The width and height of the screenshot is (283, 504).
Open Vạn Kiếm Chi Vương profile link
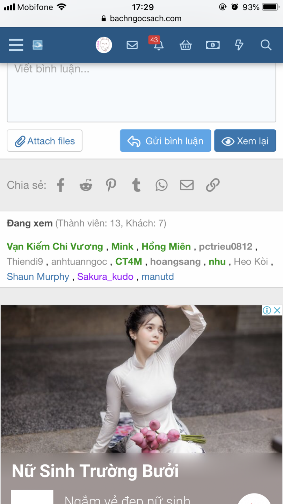pyautogui.click(x=55, y=246)
